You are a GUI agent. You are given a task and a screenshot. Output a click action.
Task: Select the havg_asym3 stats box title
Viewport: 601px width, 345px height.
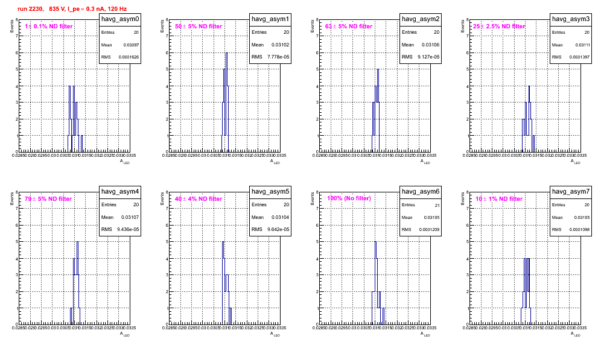click(571, 19)
